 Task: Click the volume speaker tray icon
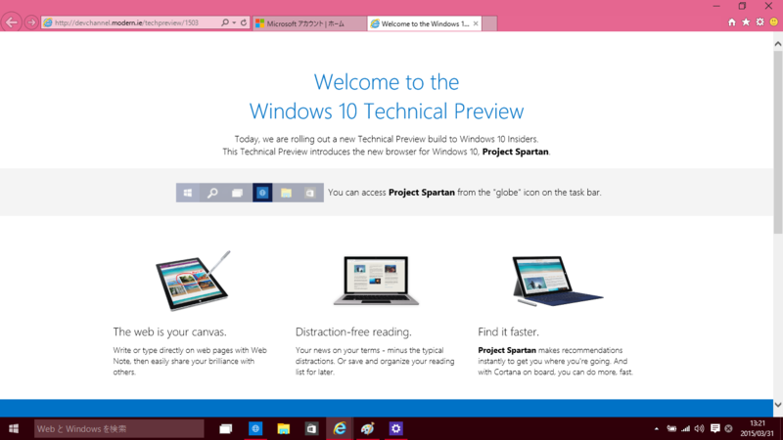[x=700, y=428]
